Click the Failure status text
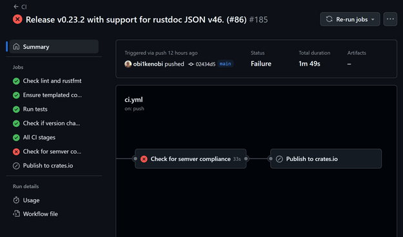 [x=261, y=64]
